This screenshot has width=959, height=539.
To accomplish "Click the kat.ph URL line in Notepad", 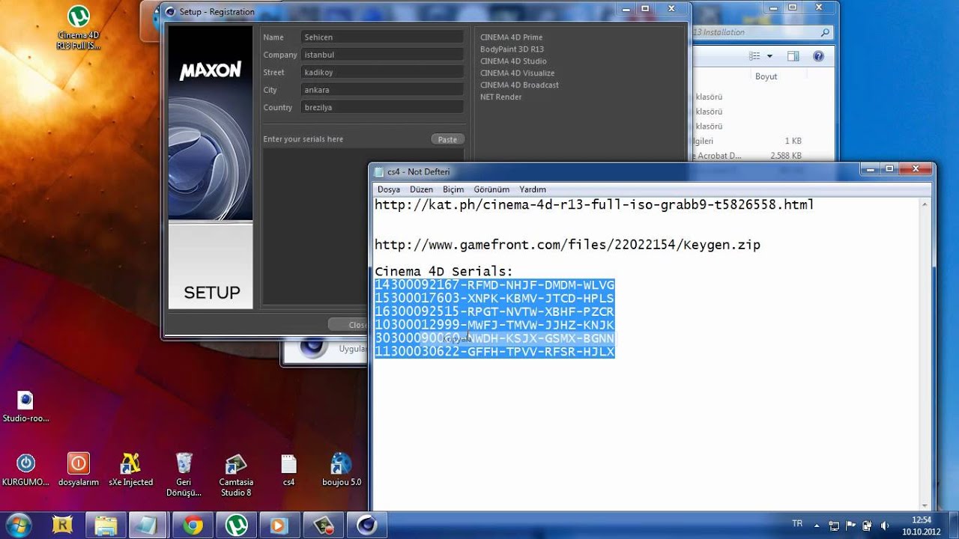I will point(594,204).
